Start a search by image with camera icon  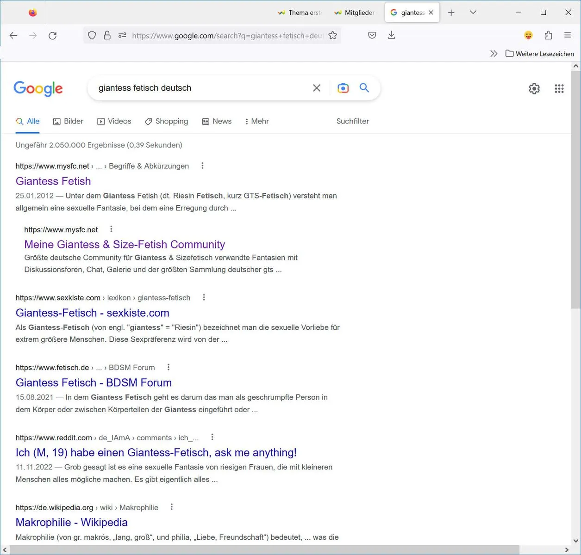343,88
